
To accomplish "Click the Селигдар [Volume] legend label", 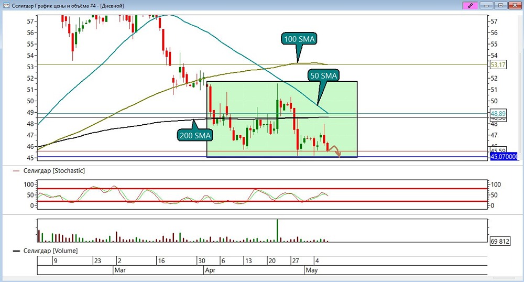I will 50,251.
